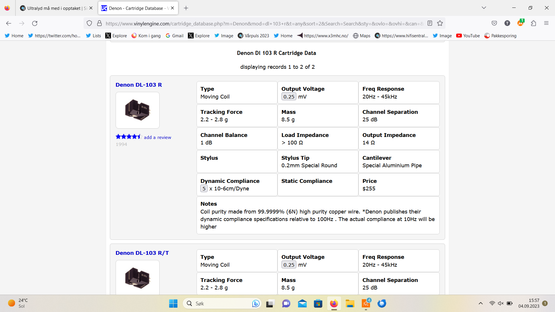Open the Maps bookmark

[x=362, y=36]
